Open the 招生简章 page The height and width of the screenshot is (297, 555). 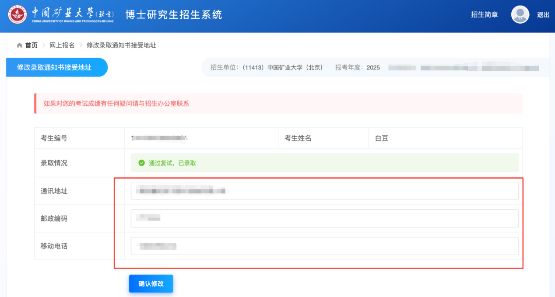484,15
